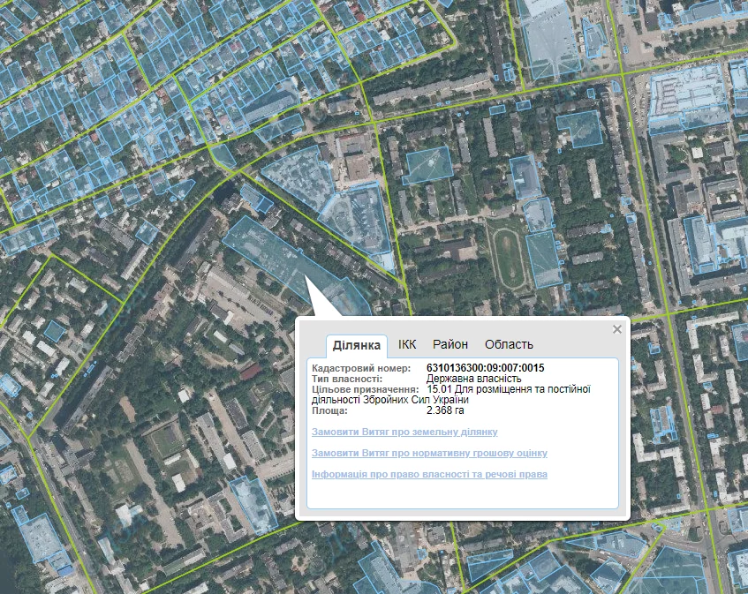Viewport: 748px width, 594px height.
Task: Click the area value 2.368 га
Action: (x=445, y=410)
